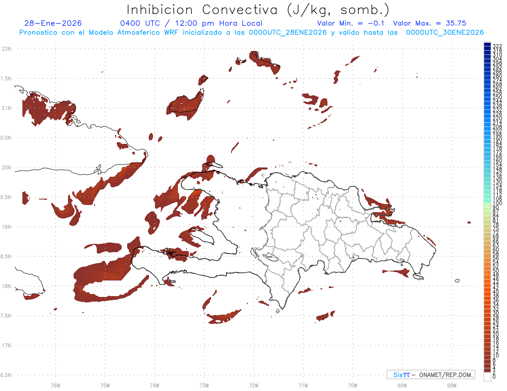This screenshot has width=507, height=391.
Task: Click the 21N latitude axis label
Action: [6, 108]
